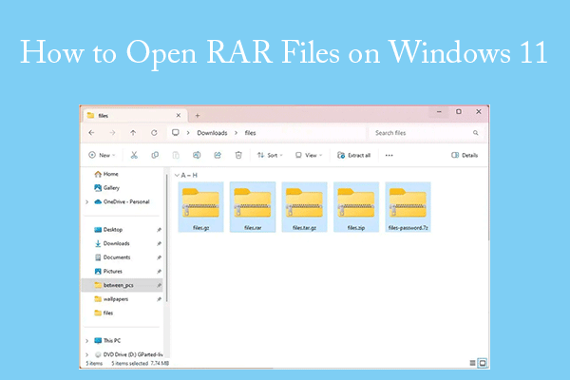Switch to large thumbnails view icon
Image resolution: width=570 pixels, height=380 pixels.
pyautogui.click(x=483, y=363)
